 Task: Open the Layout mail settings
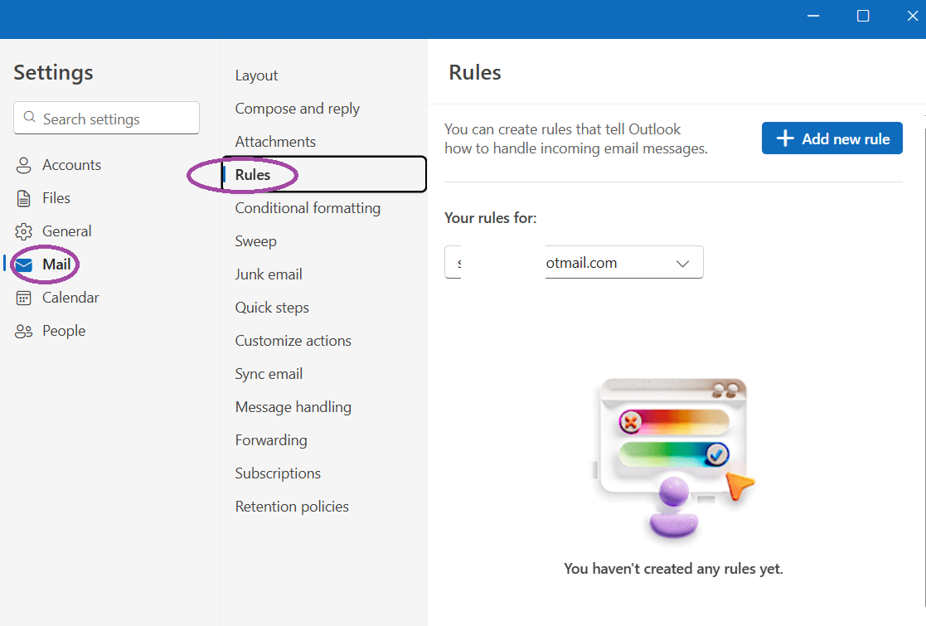256,75
